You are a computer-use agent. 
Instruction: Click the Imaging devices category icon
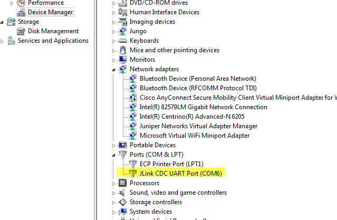click(x=123, y=22)
